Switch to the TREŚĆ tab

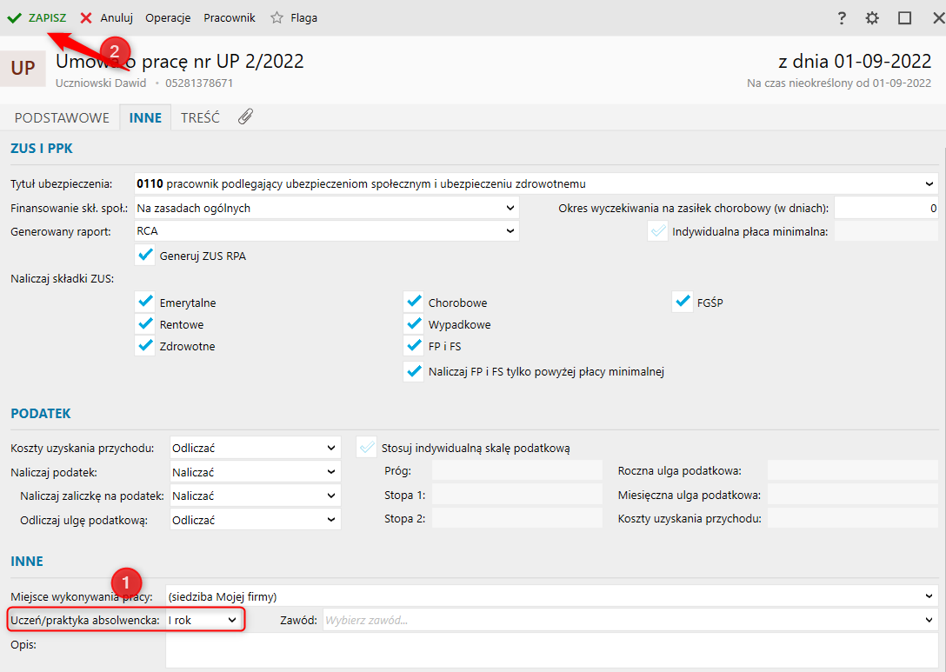tap(200, 117)
